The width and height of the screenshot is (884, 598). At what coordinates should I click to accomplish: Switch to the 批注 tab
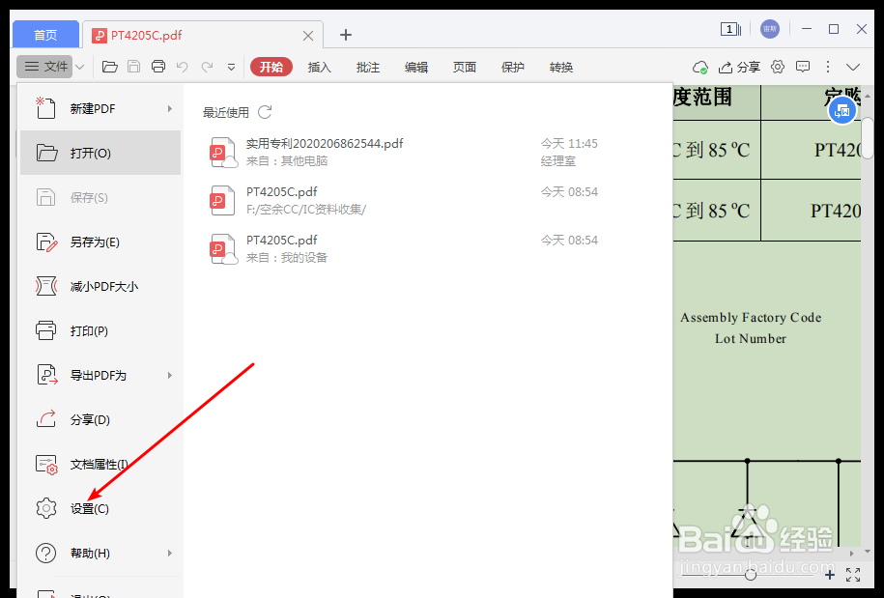click(x=368, y=67)
